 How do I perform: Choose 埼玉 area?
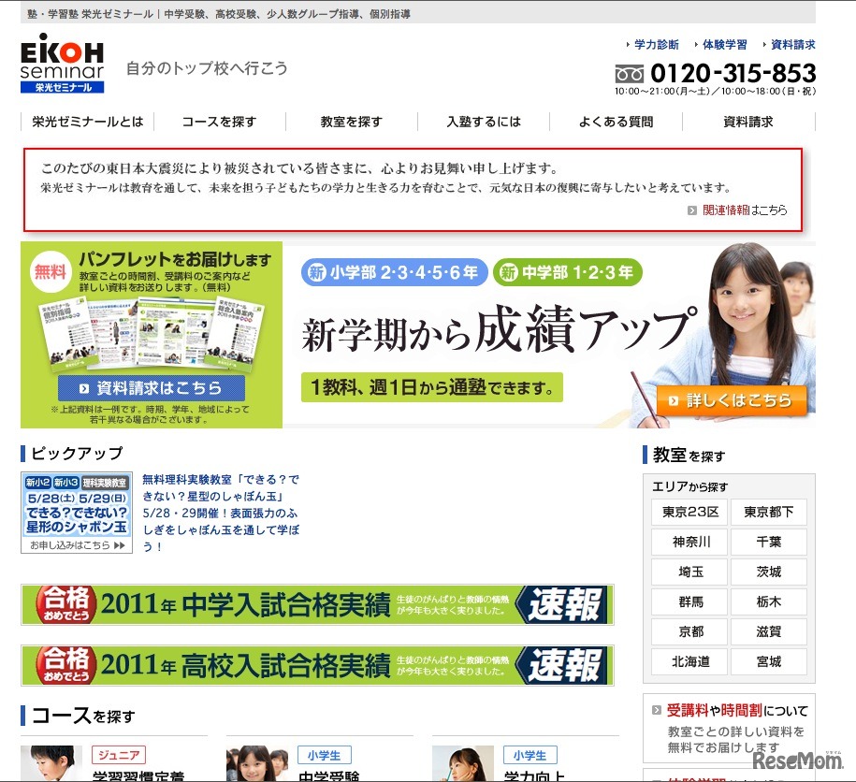(x=689, y=572)
